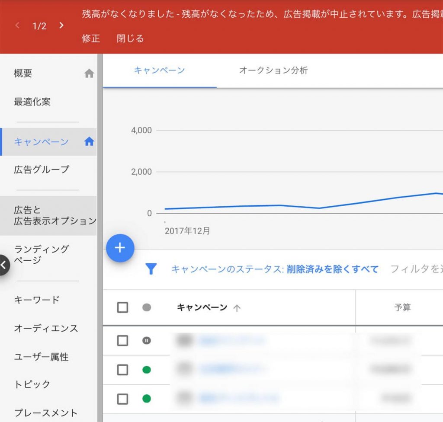
Task: Tick the checkbox of the third campaign row
Action: (122, 399)
